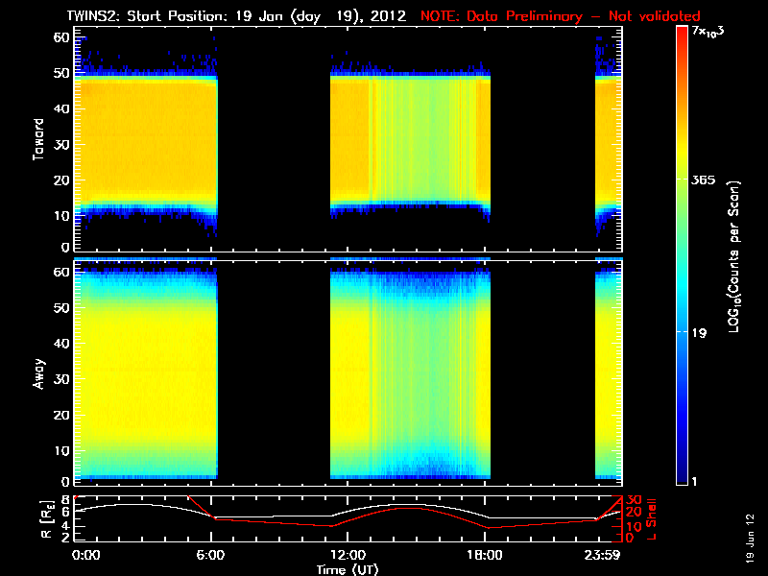The width and height of the screenshot is (768, 576).
Task: Click the 19 tick label on the color bar
Action: (x=699, y=333)
